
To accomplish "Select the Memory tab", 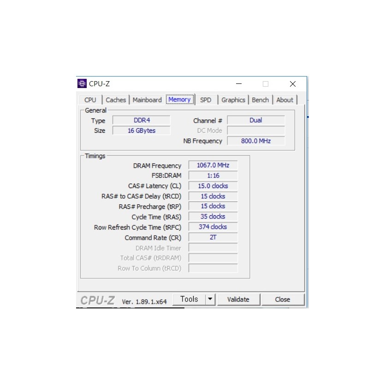I will (179, 100).
